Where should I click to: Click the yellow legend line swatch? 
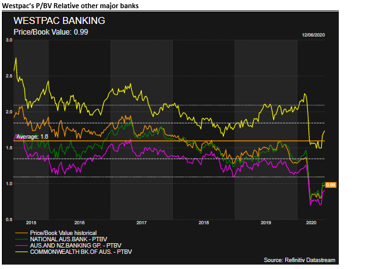tap(21, 252)
